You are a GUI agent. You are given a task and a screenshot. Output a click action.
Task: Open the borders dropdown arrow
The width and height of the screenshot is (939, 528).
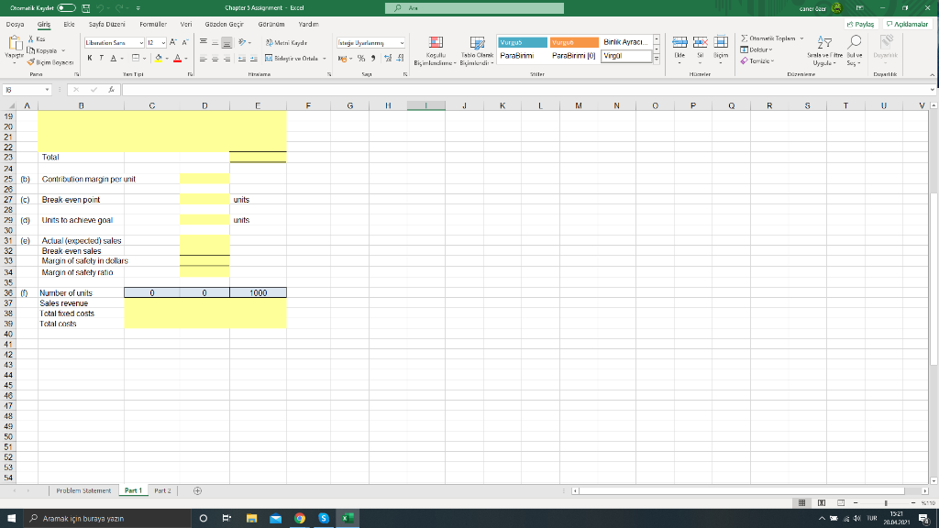[x=144, y=59]
